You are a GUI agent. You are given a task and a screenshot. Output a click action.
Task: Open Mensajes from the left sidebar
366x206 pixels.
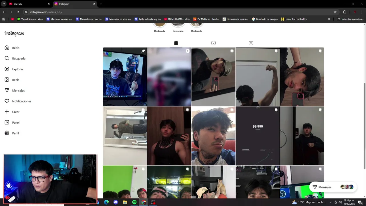tap(15, 90)
